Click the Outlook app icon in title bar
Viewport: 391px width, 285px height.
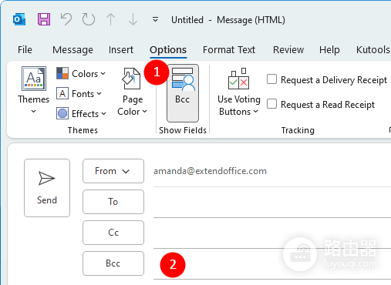pos(19,19)
